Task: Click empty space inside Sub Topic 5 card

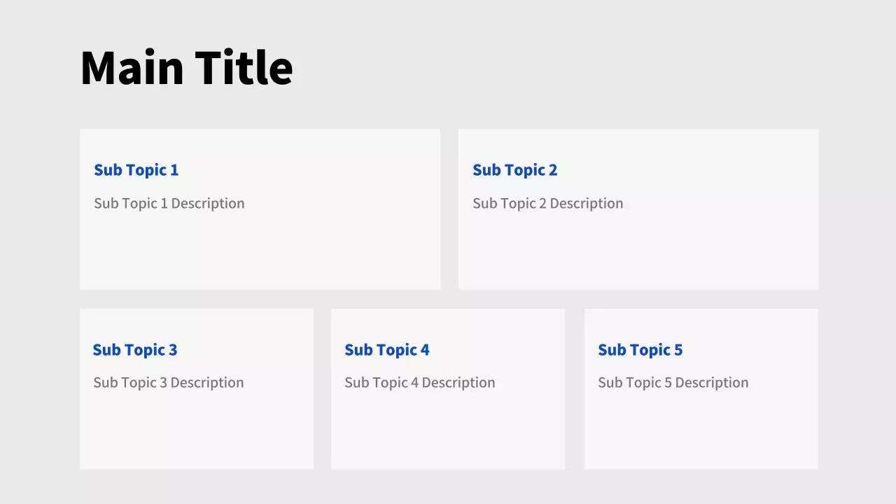Action: click(700, 434)
